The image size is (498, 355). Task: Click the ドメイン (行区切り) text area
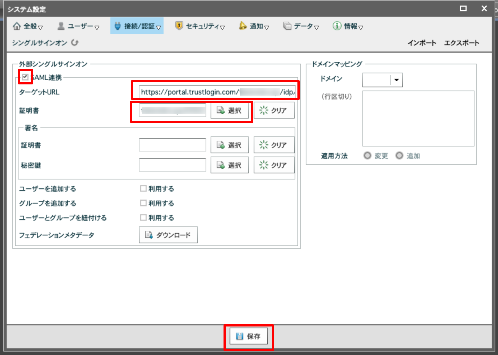tap(418, 119)
